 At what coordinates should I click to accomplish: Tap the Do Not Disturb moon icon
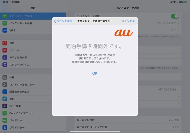point(5,57)
